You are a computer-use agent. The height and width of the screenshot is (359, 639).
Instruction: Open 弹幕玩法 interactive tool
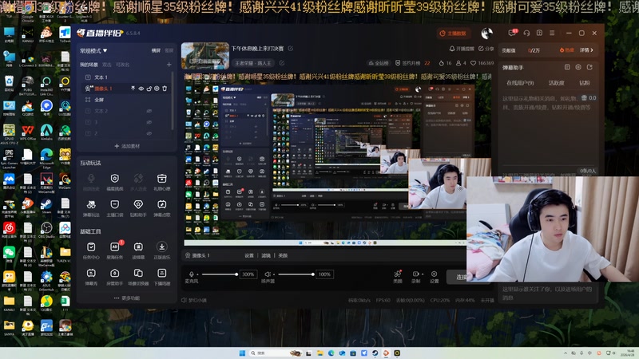pyautogui.click(x=91, y=207)
